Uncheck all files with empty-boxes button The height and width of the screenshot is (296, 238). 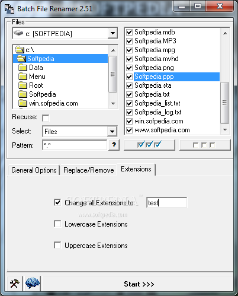tap(205, 145)
